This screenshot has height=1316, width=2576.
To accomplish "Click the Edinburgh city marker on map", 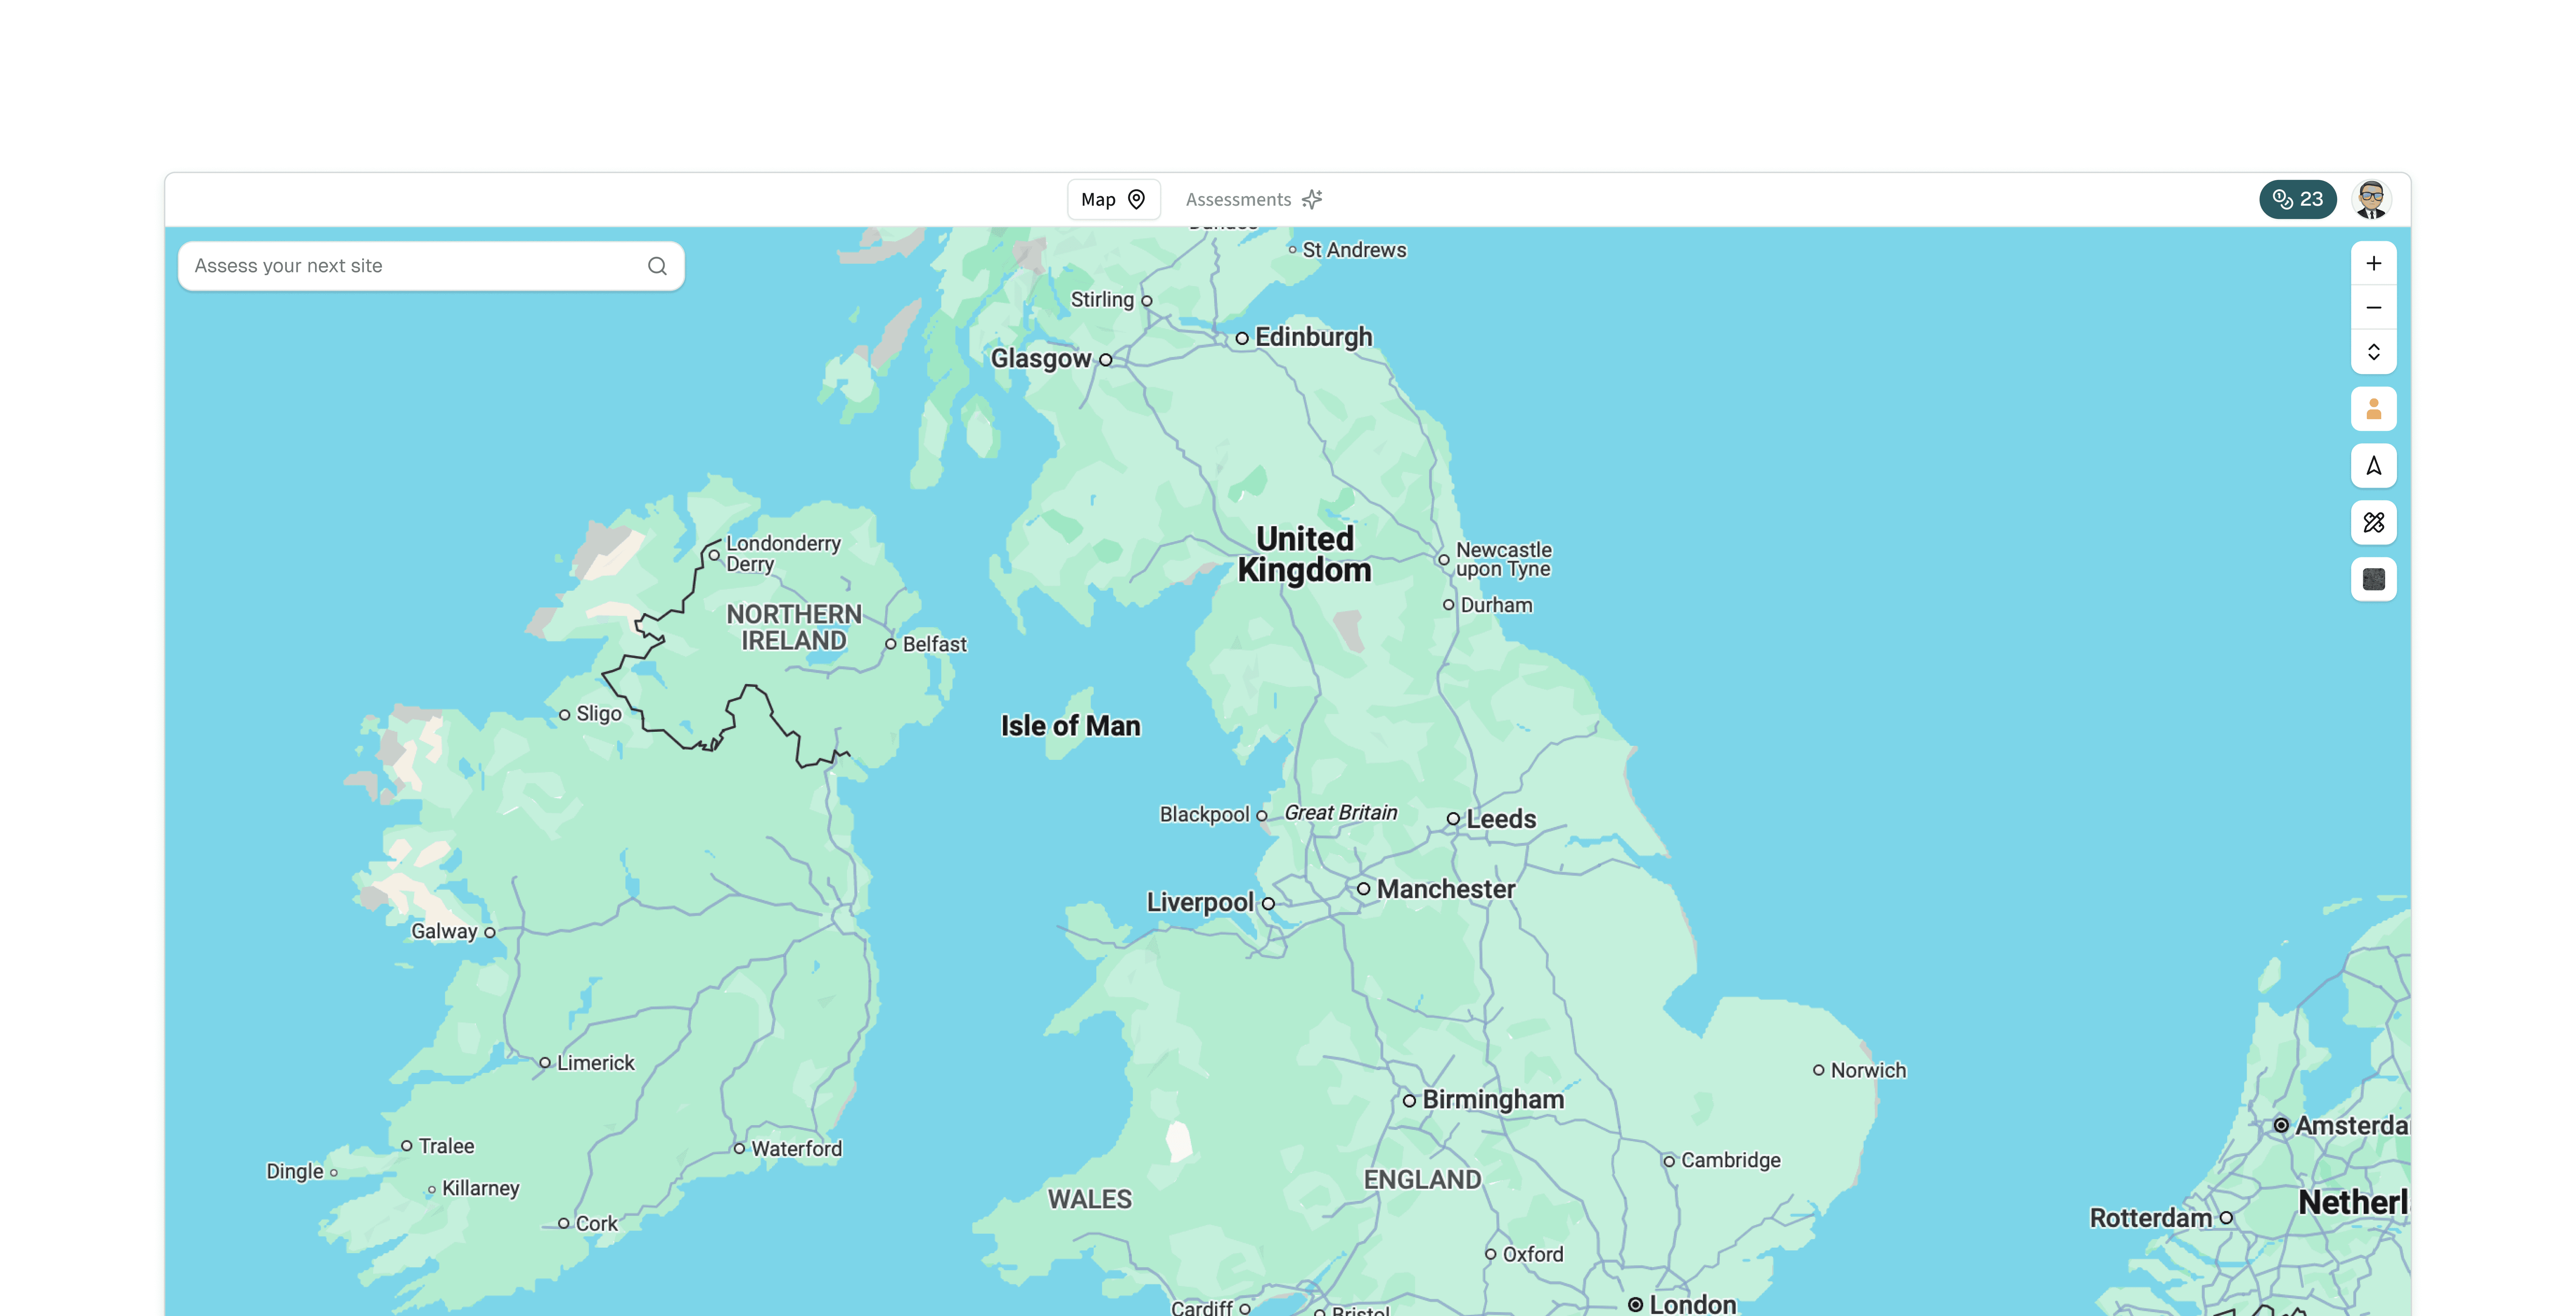I will [x=1242, y=338].
